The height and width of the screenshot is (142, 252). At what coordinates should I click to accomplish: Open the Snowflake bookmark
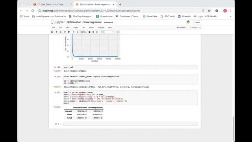coord(150,16)
